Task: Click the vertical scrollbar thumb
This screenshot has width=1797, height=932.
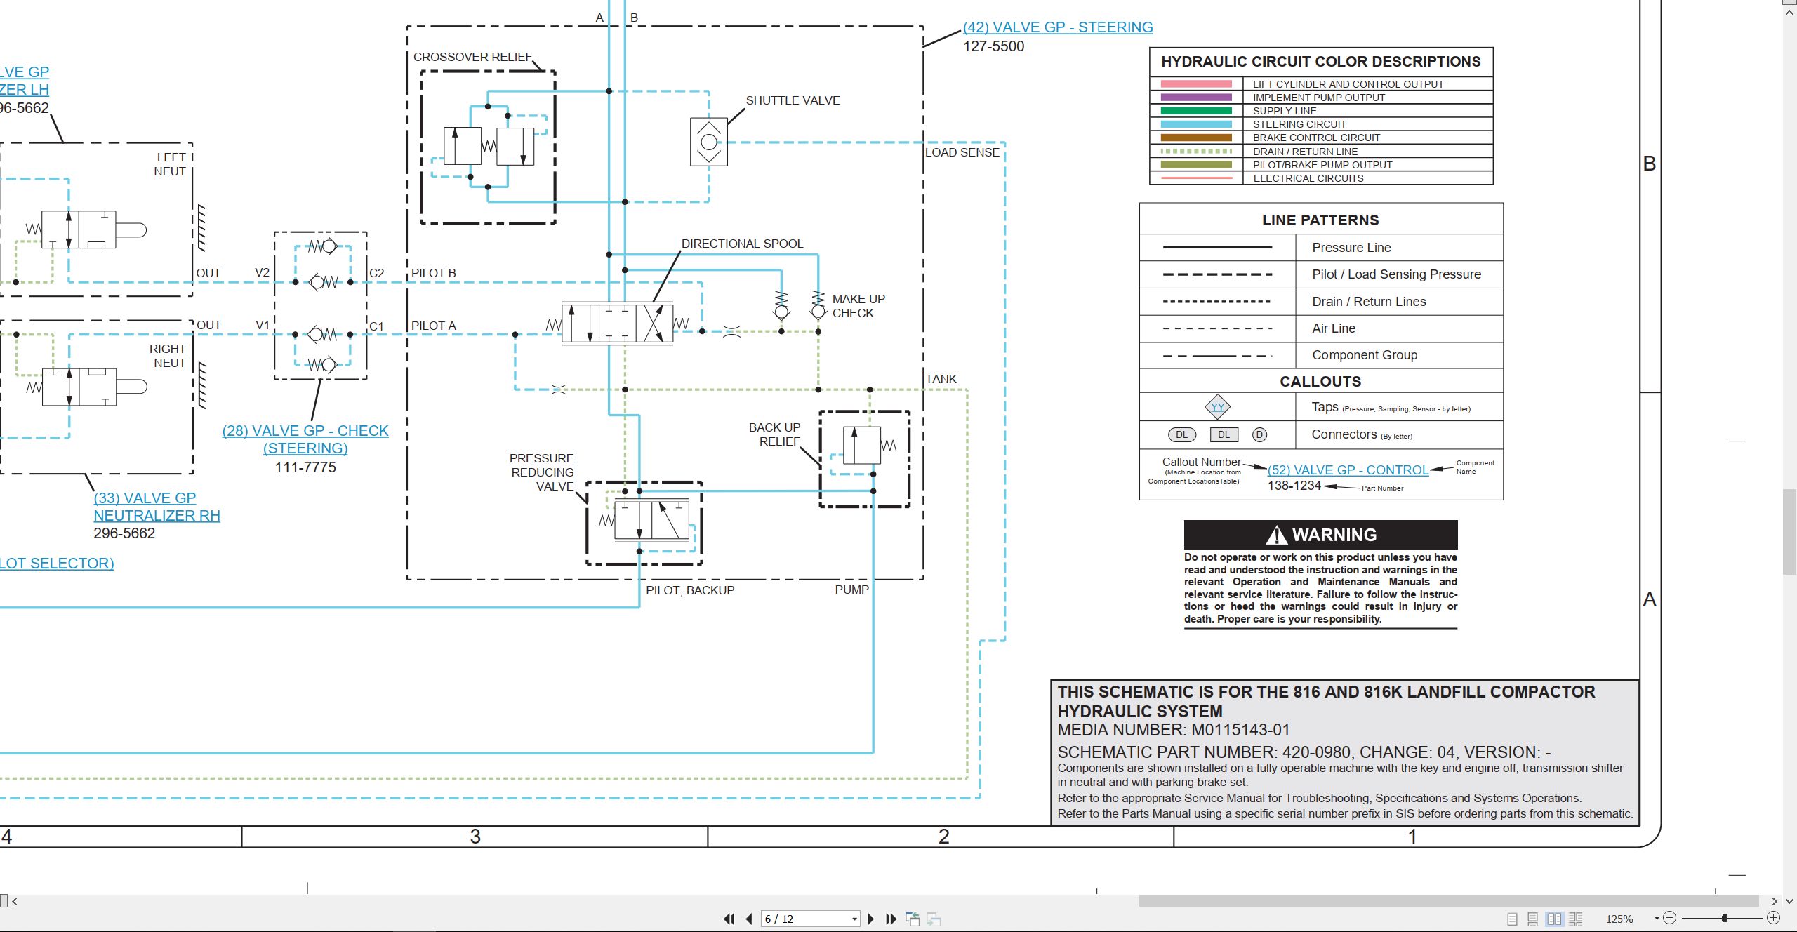Action: click(x=1790, y=531)
